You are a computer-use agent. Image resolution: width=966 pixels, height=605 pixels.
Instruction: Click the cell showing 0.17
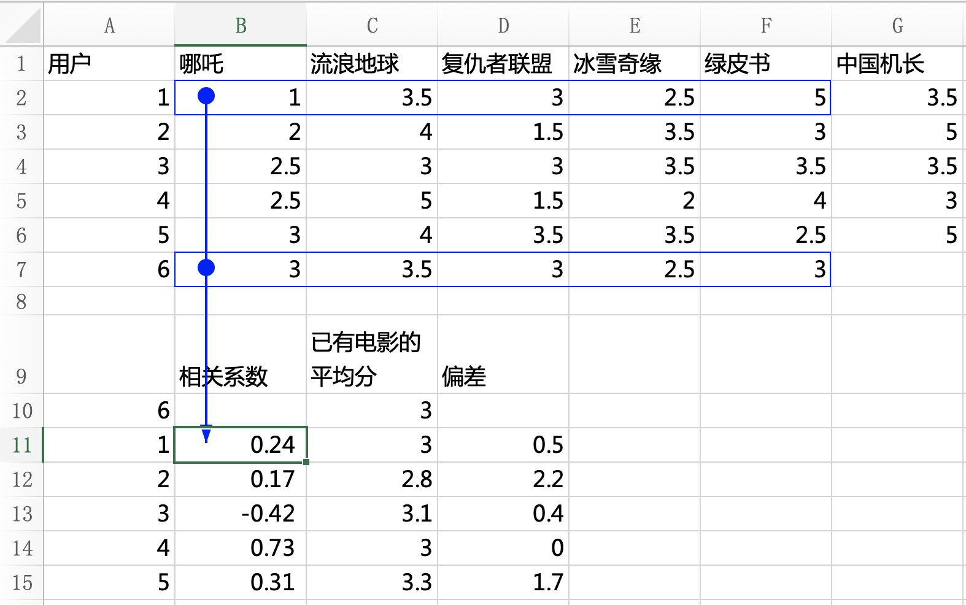pyautogui.click(x=241, y=479)
